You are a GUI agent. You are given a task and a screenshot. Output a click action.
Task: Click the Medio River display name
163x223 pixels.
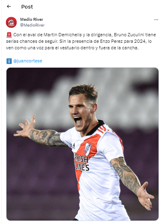[32, 19]
